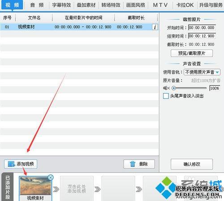Open the 字幕特效 tab
The height and width of the screenshot is (201, 224).
pyautogui.click(x=61, y=5)
